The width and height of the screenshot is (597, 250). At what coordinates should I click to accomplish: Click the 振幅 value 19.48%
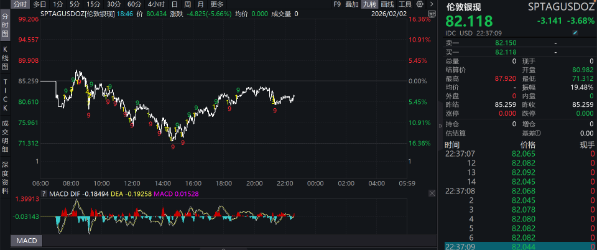tap(582, 88)
